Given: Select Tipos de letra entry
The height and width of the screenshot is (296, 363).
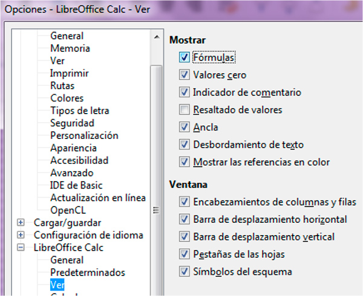Looking at the screenshot, I should click(79, 111).
